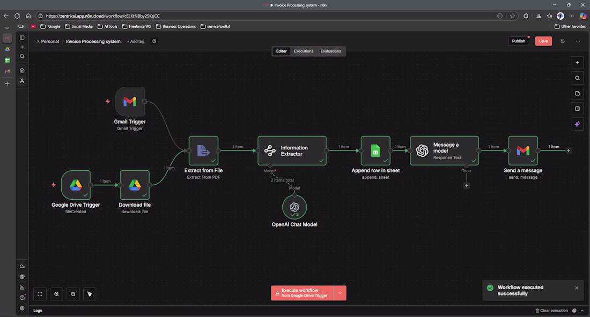Screen dimensions: 590x317
Task: Toggle the left sidebar panel
Action: coord(22,38)
